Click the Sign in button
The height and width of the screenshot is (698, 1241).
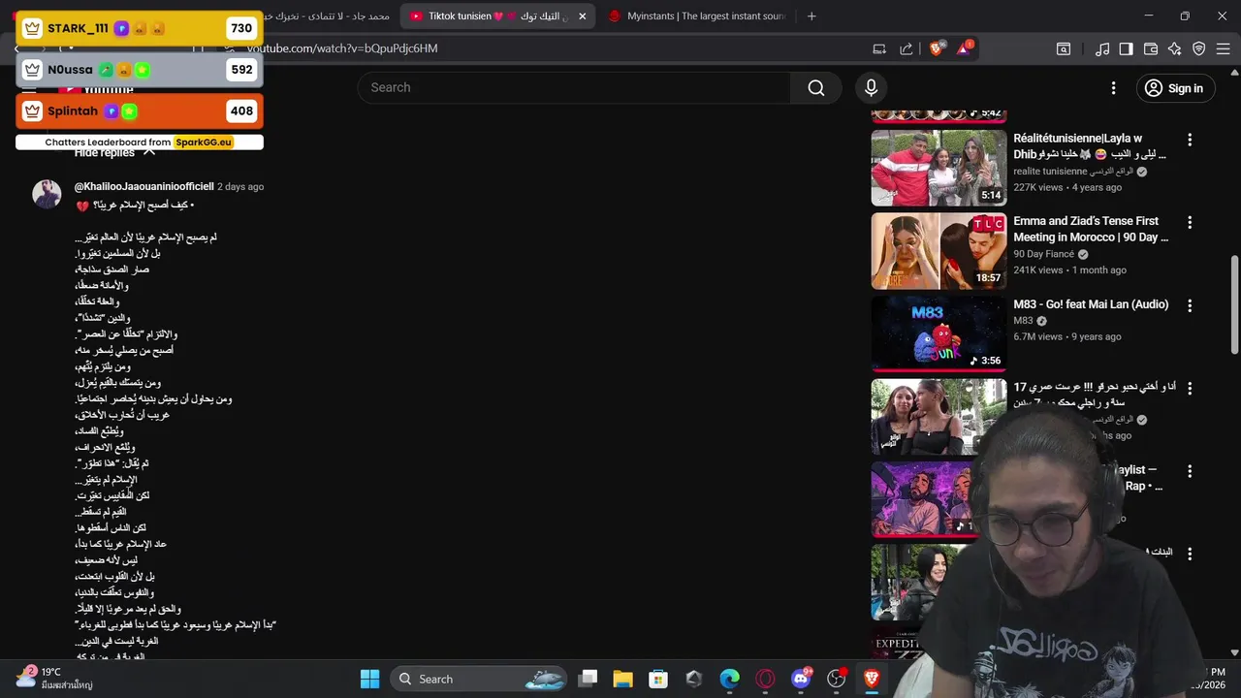pos(1174,88)
